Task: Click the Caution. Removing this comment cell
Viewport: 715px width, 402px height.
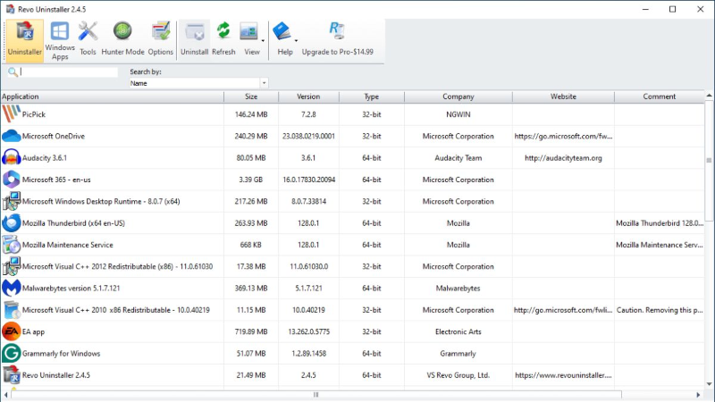Action: click(x=660, y=310)
